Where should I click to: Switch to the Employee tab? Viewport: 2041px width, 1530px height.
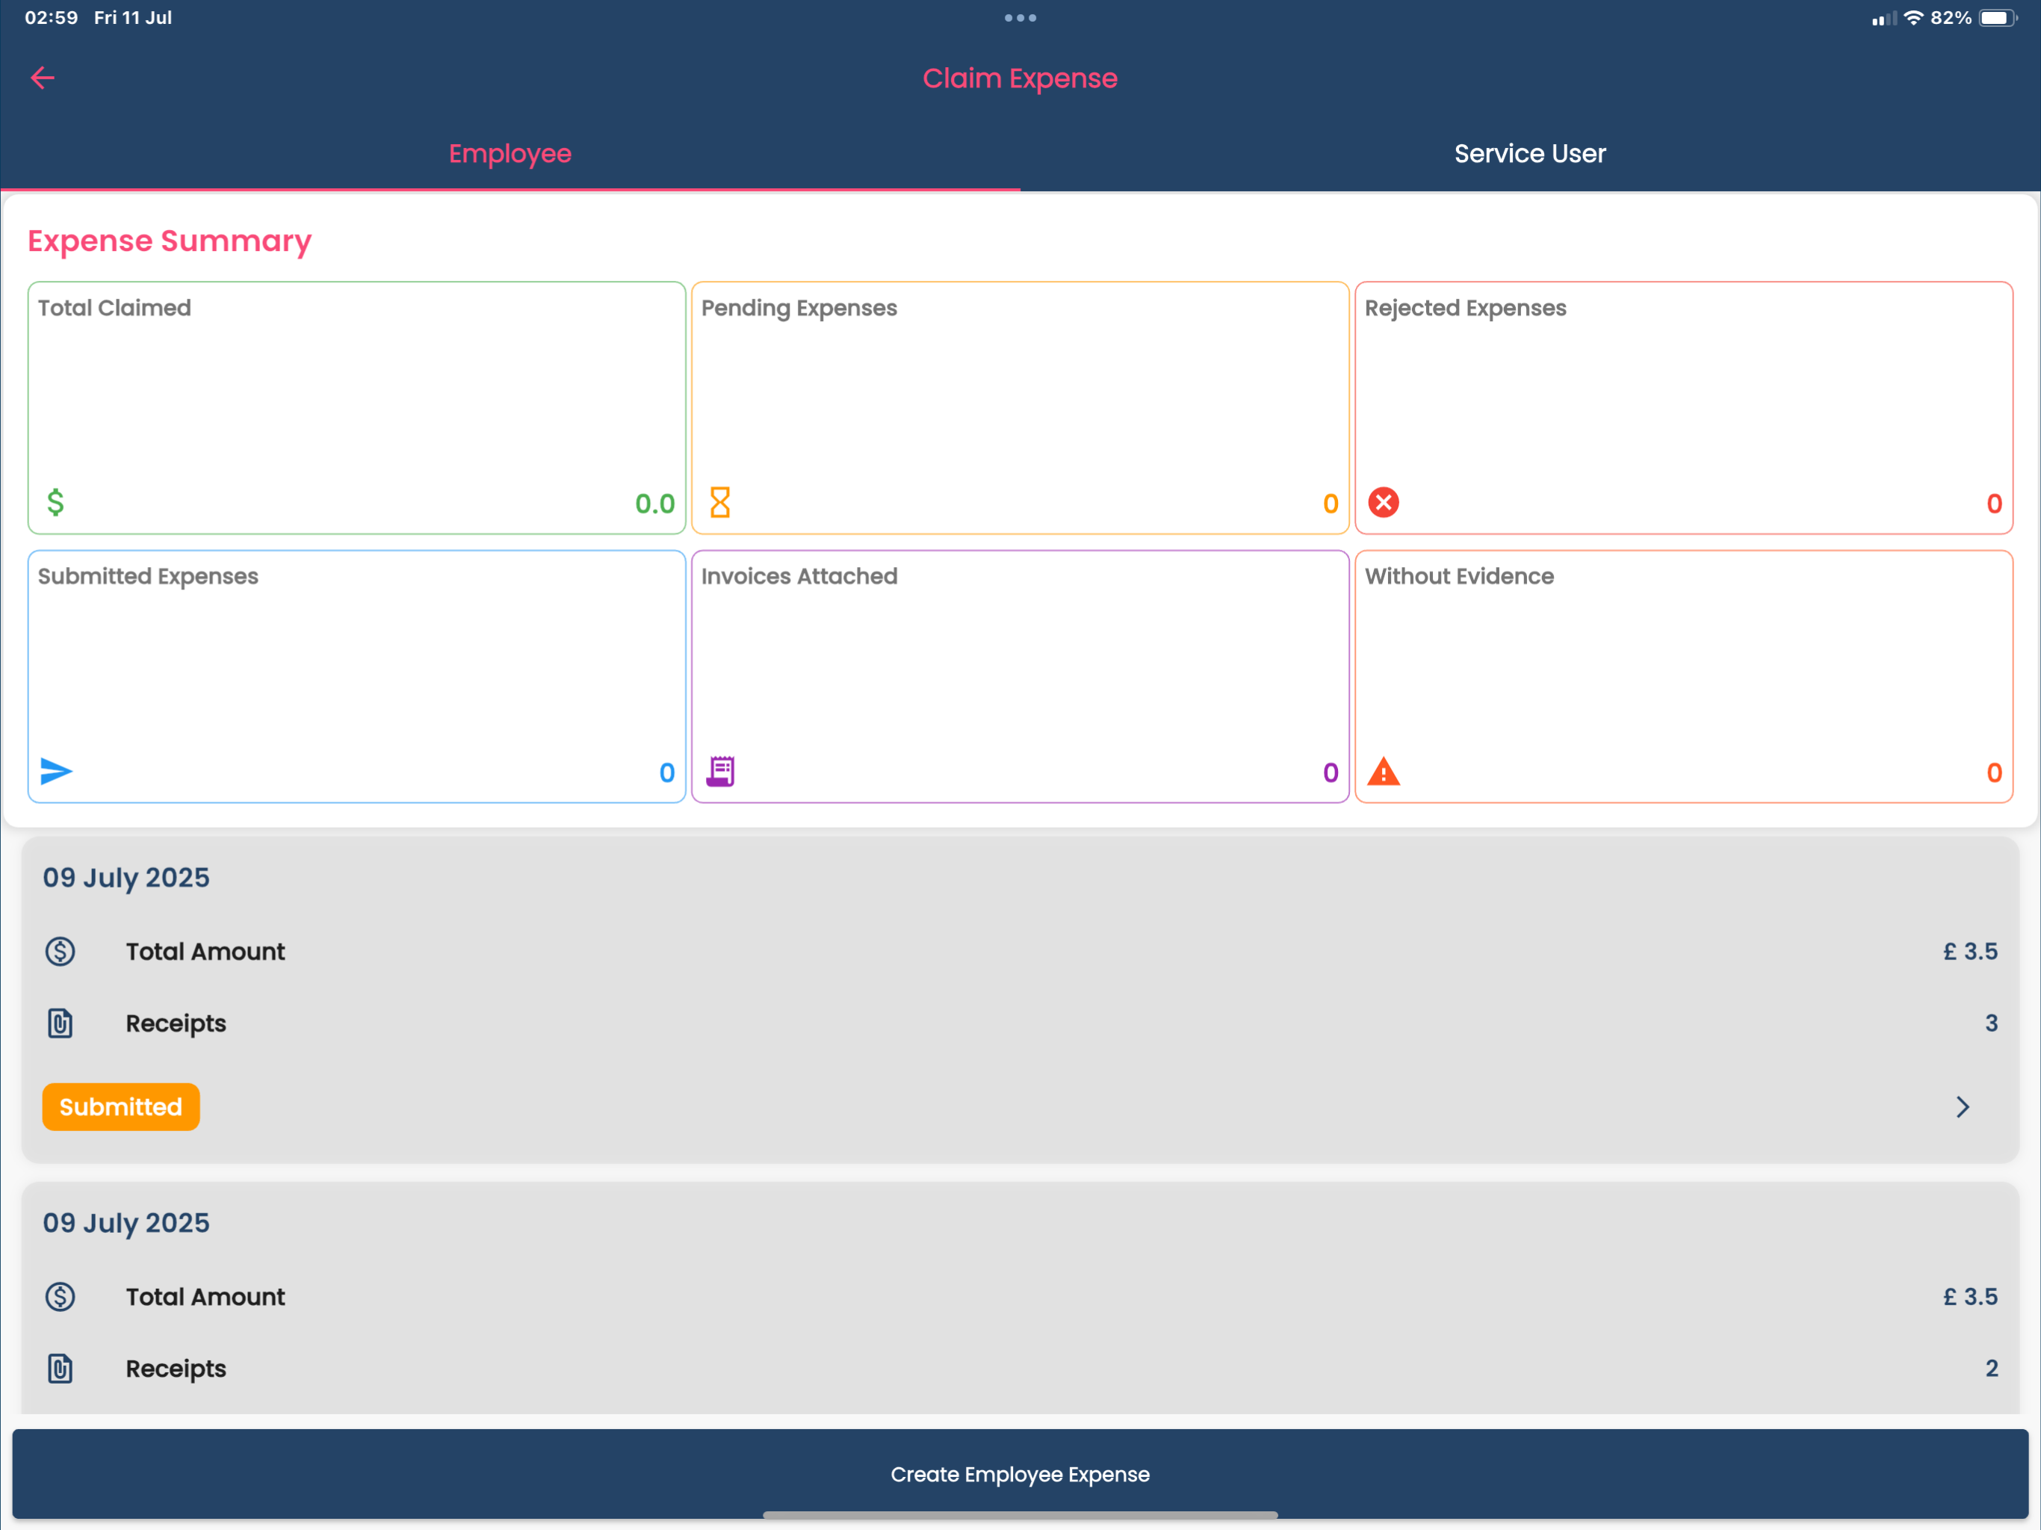pyautogui.click(x=510, y=153)
